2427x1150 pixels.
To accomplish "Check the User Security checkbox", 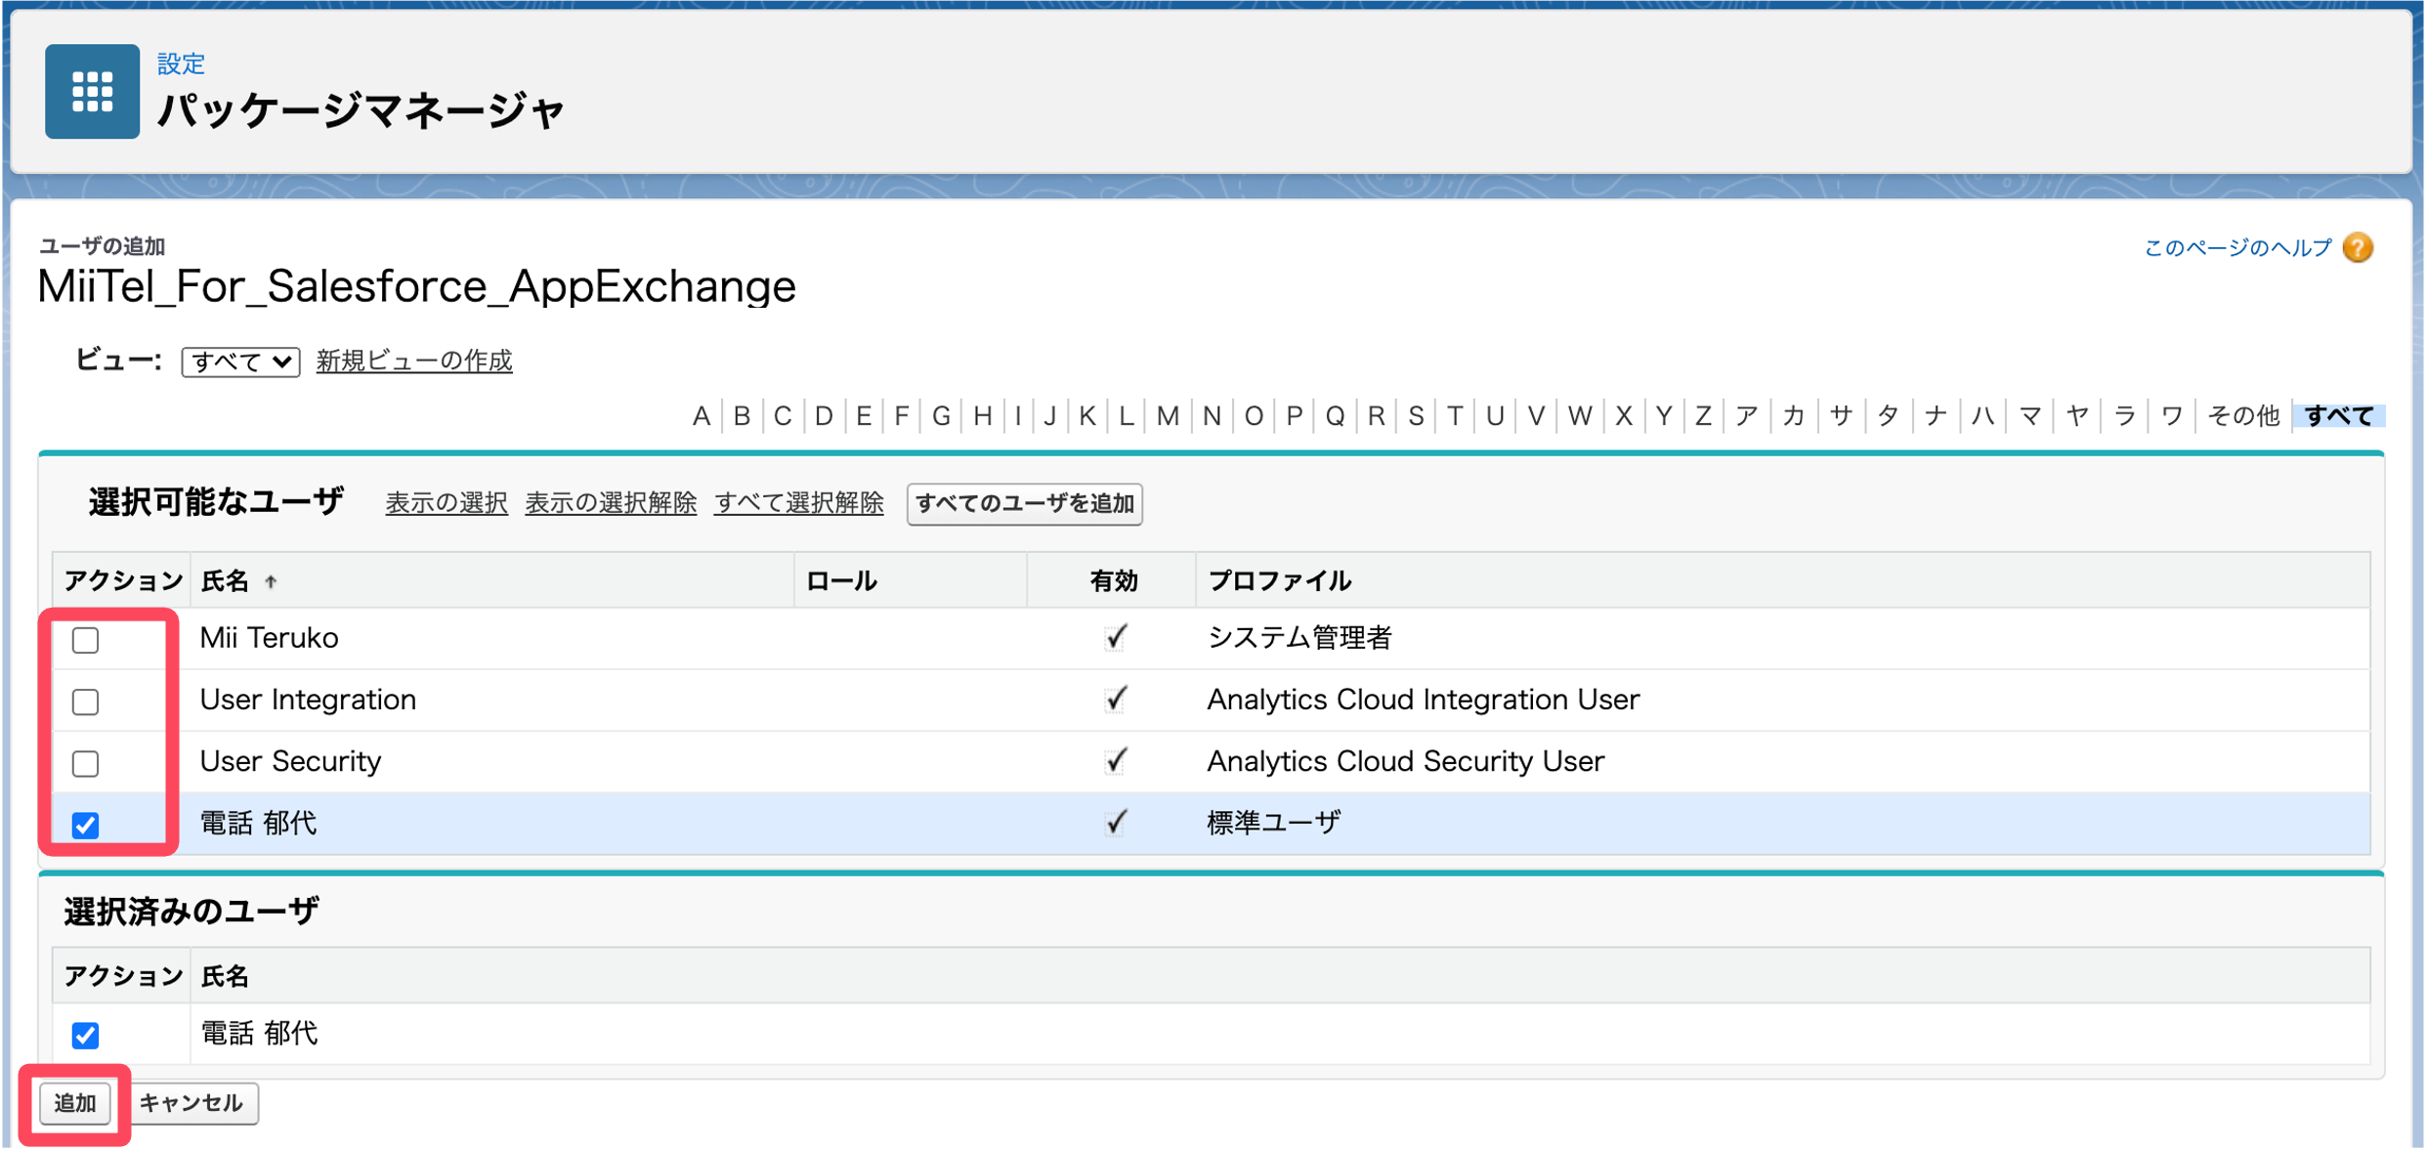I will point(86,763).
